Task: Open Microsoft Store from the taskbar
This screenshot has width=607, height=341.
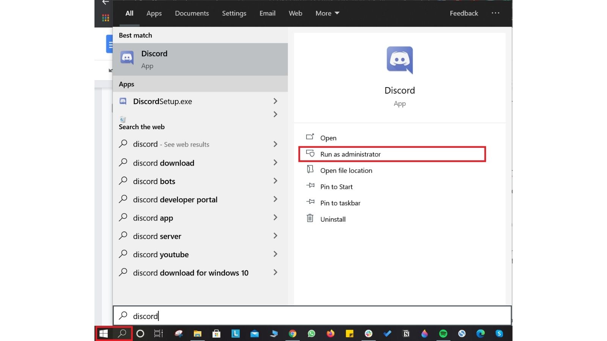Action: pos(216,333)
